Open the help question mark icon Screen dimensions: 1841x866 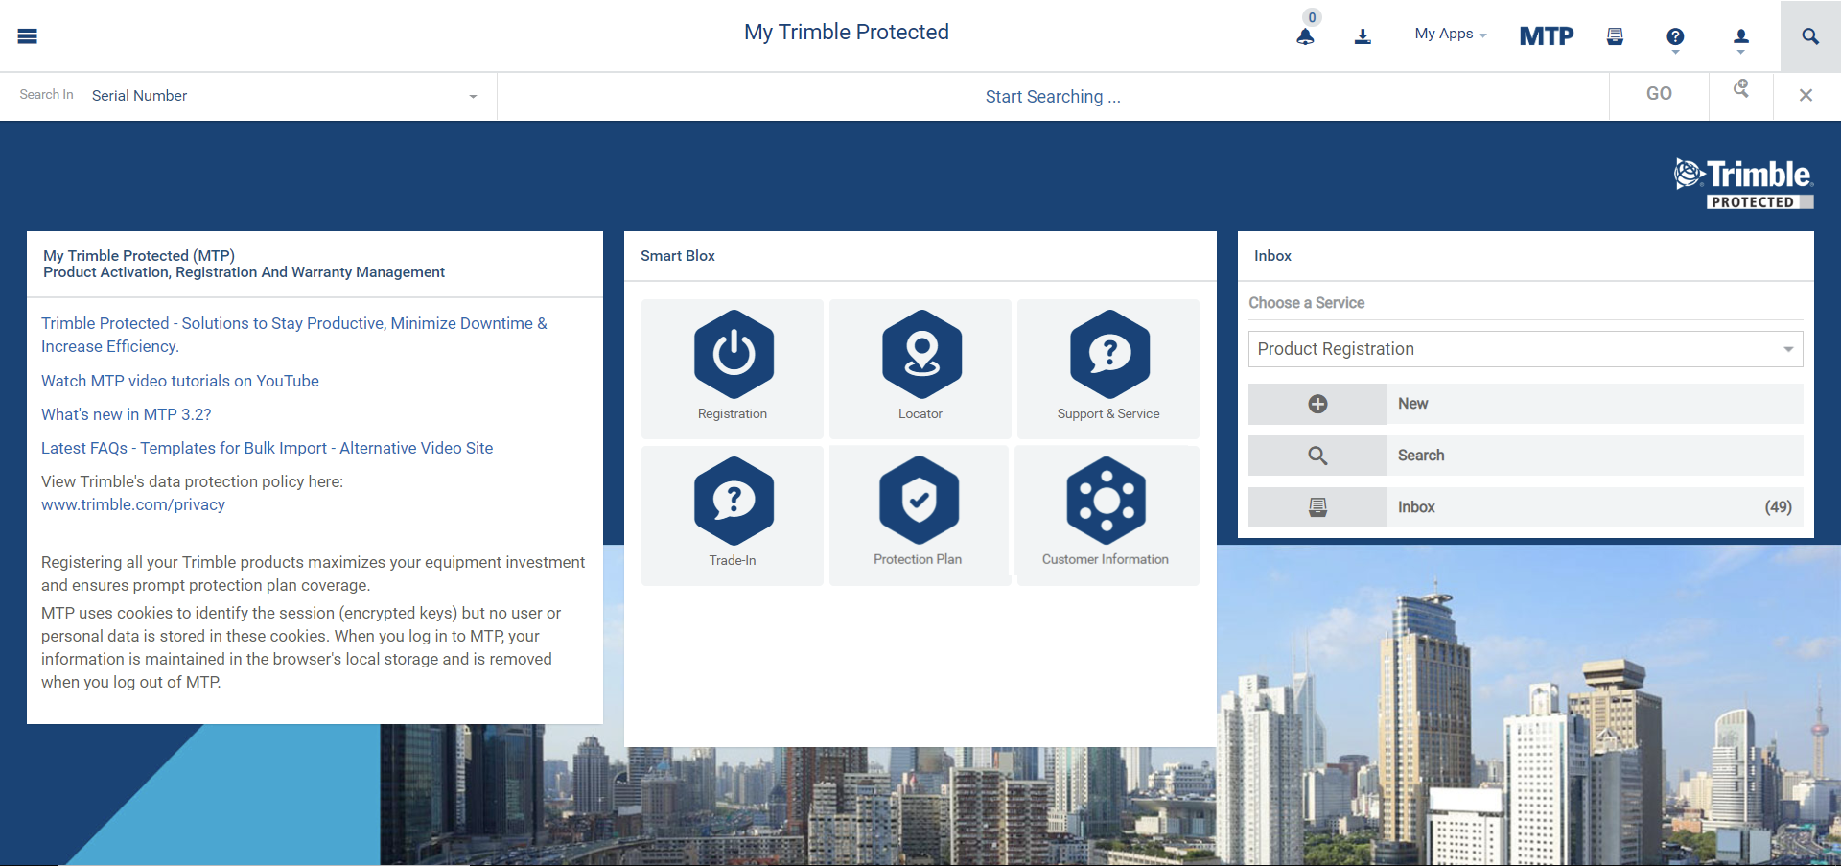tap(1675, 36)
